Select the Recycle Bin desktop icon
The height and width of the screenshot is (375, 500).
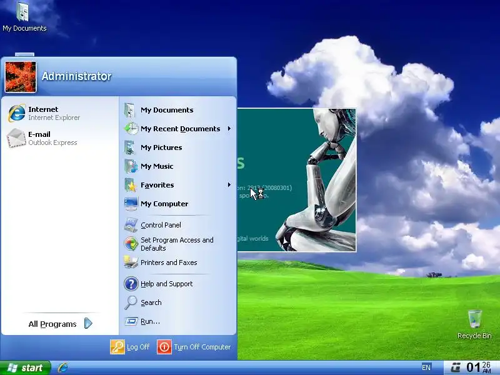474,324
